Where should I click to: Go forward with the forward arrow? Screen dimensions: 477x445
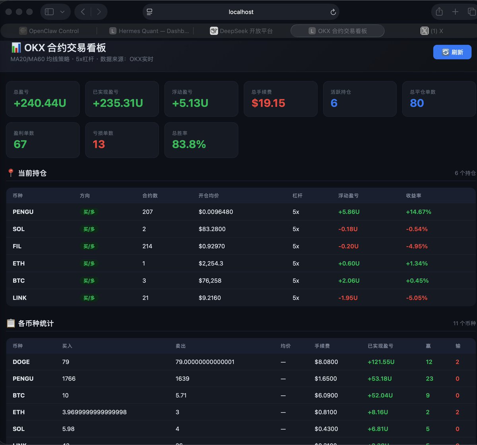pyautogui.click(x=99, y=12)
